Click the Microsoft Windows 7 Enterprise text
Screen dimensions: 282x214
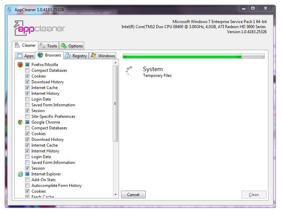tap(219, 22)
